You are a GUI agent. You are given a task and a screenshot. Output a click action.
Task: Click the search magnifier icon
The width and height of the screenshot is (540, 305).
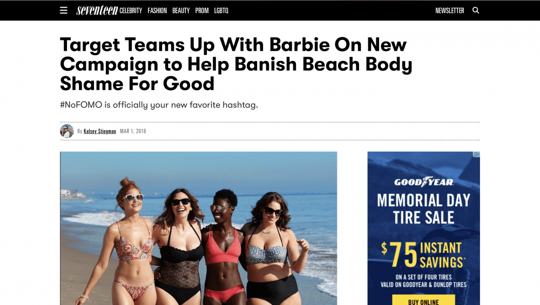(476, 10)
